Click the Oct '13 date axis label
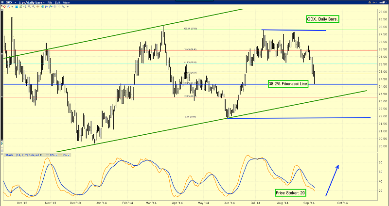The height and width of the screenshot is (206, 389). pos(22,203)
